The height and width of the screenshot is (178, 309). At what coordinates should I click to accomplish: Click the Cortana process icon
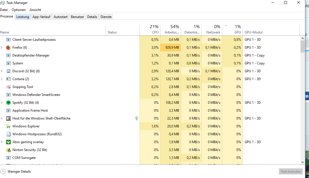point(8,79)
